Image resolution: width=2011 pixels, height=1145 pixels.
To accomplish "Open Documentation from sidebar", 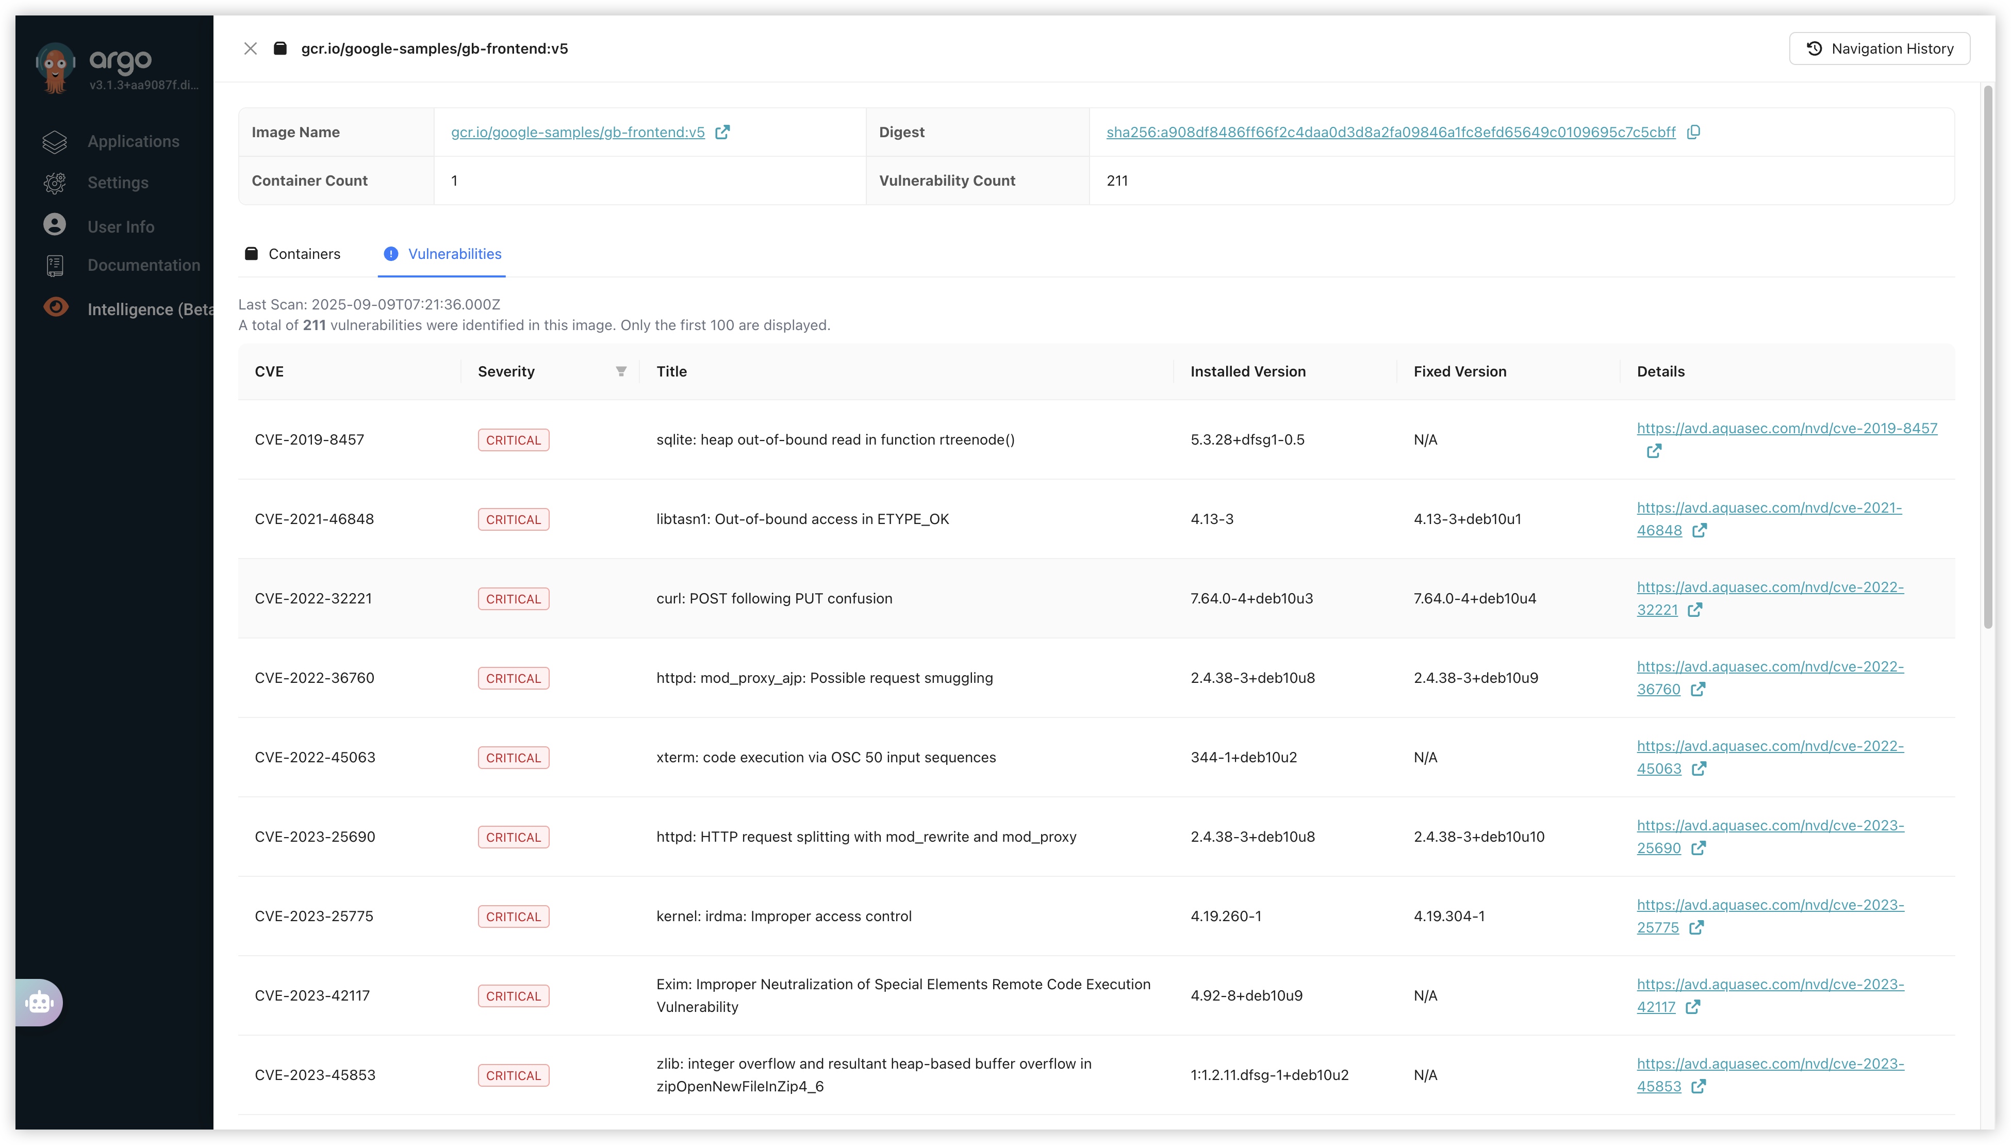I will (143, 265).
